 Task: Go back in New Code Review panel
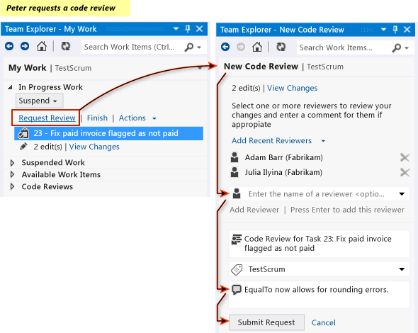[x=225, y=47]
